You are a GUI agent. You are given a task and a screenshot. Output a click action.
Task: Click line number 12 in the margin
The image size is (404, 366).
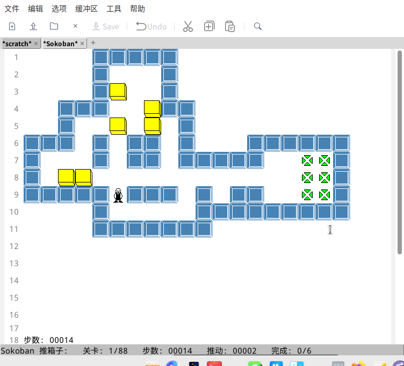14,246
